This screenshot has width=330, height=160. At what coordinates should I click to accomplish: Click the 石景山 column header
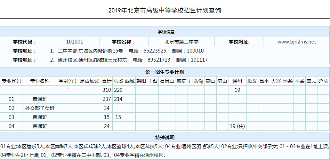point(167,81)
